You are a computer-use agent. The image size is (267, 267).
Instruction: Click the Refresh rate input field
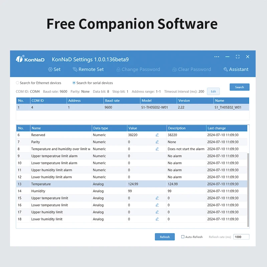tap(241, 237)
